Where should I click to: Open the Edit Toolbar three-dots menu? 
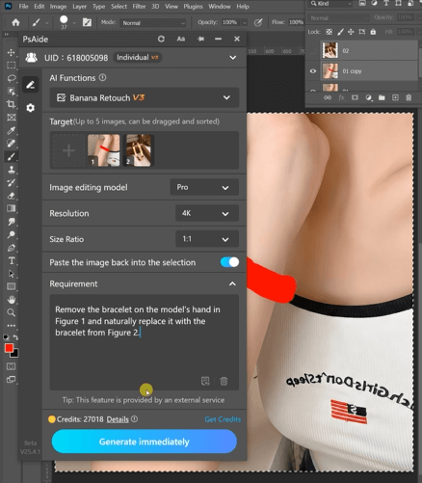(x=12, y=326)
